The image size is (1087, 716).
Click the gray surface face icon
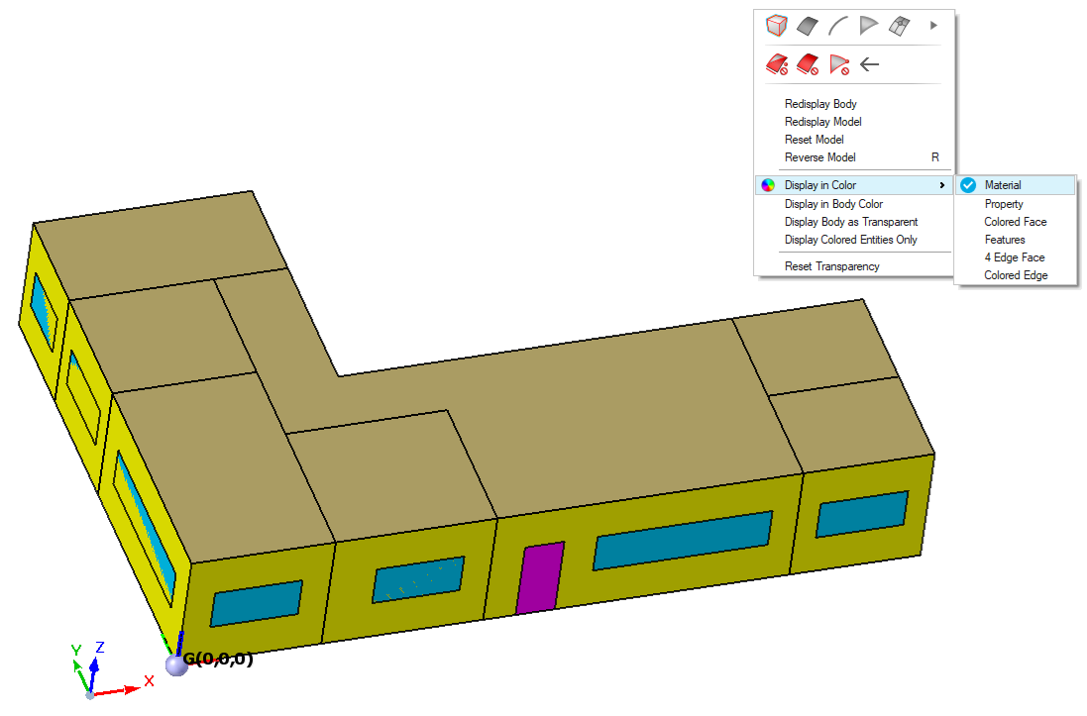pyautogui.click(x=808, y=26)
